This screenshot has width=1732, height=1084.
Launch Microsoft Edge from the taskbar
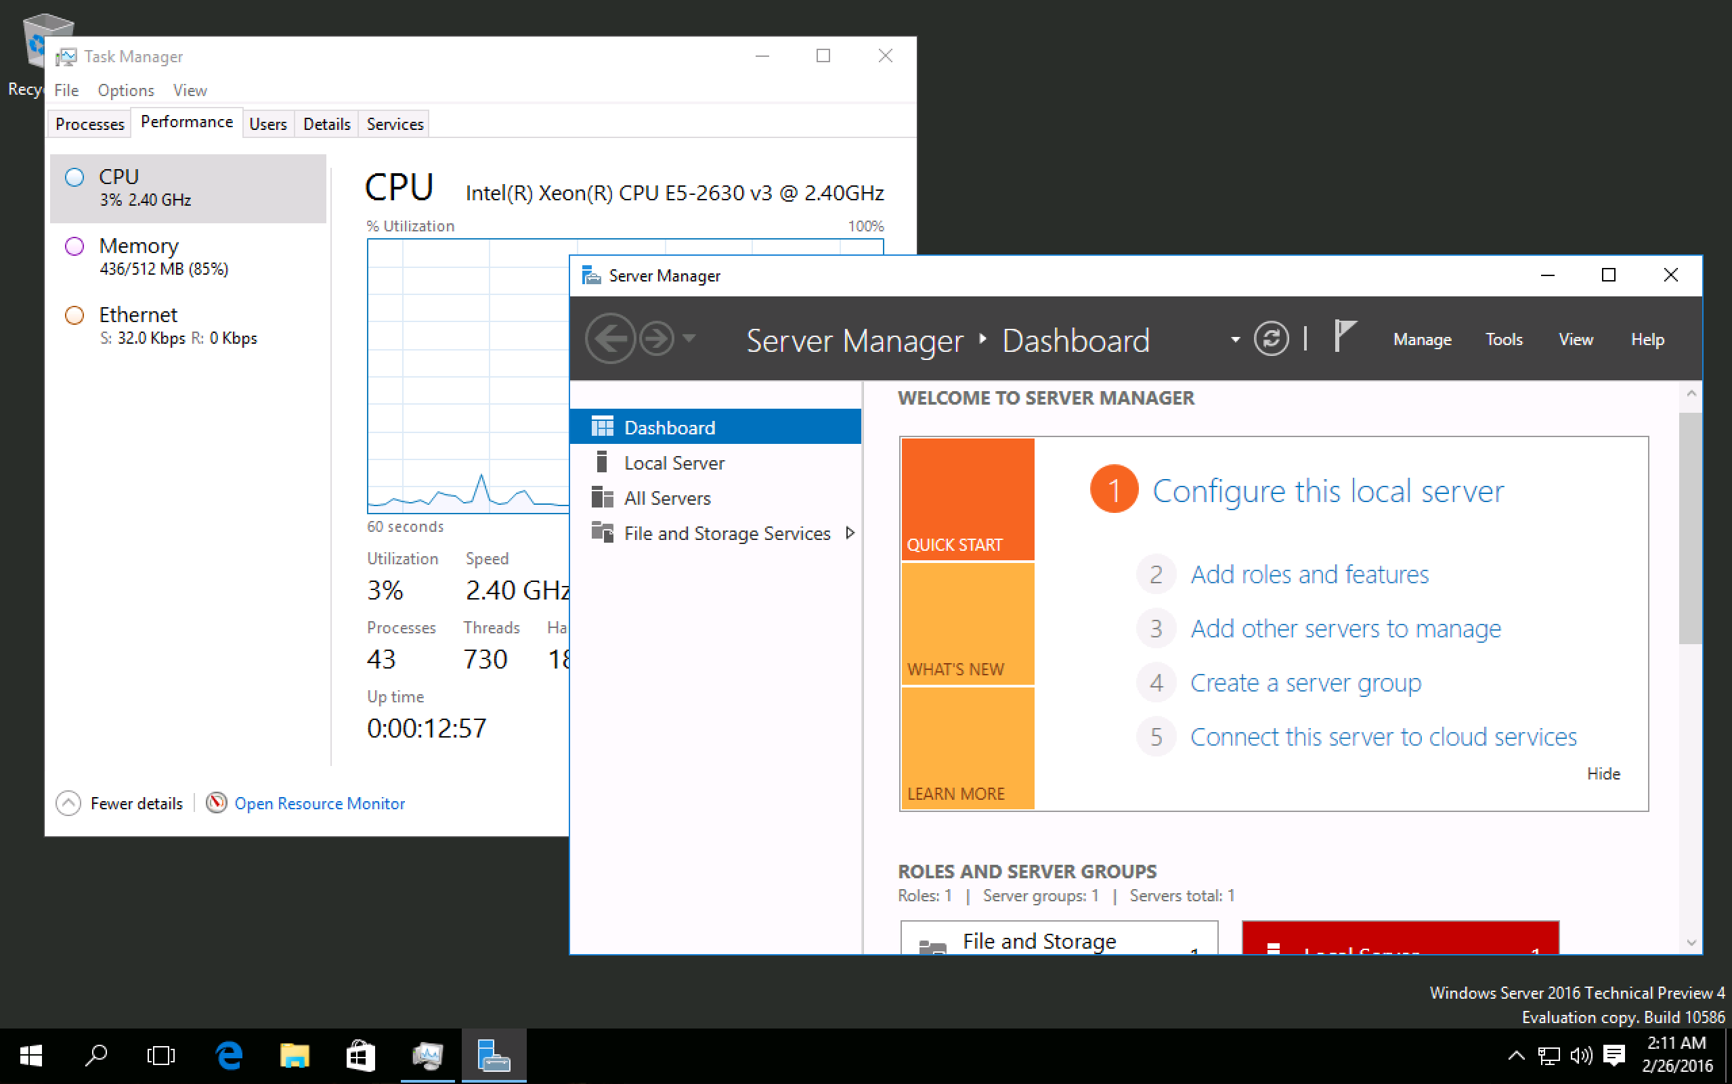coord(228,1055)
